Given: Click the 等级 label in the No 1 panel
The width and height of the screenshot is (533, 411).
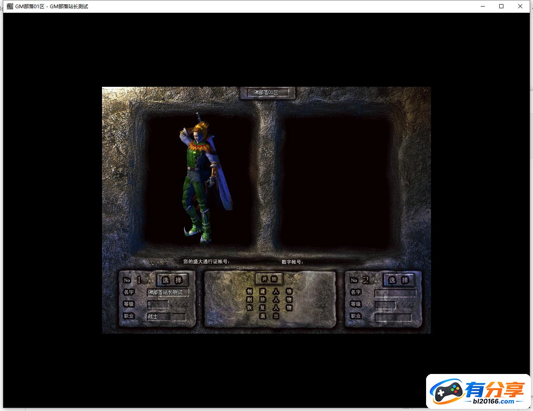Looking at the screenshot, I should tap(129, 304).
